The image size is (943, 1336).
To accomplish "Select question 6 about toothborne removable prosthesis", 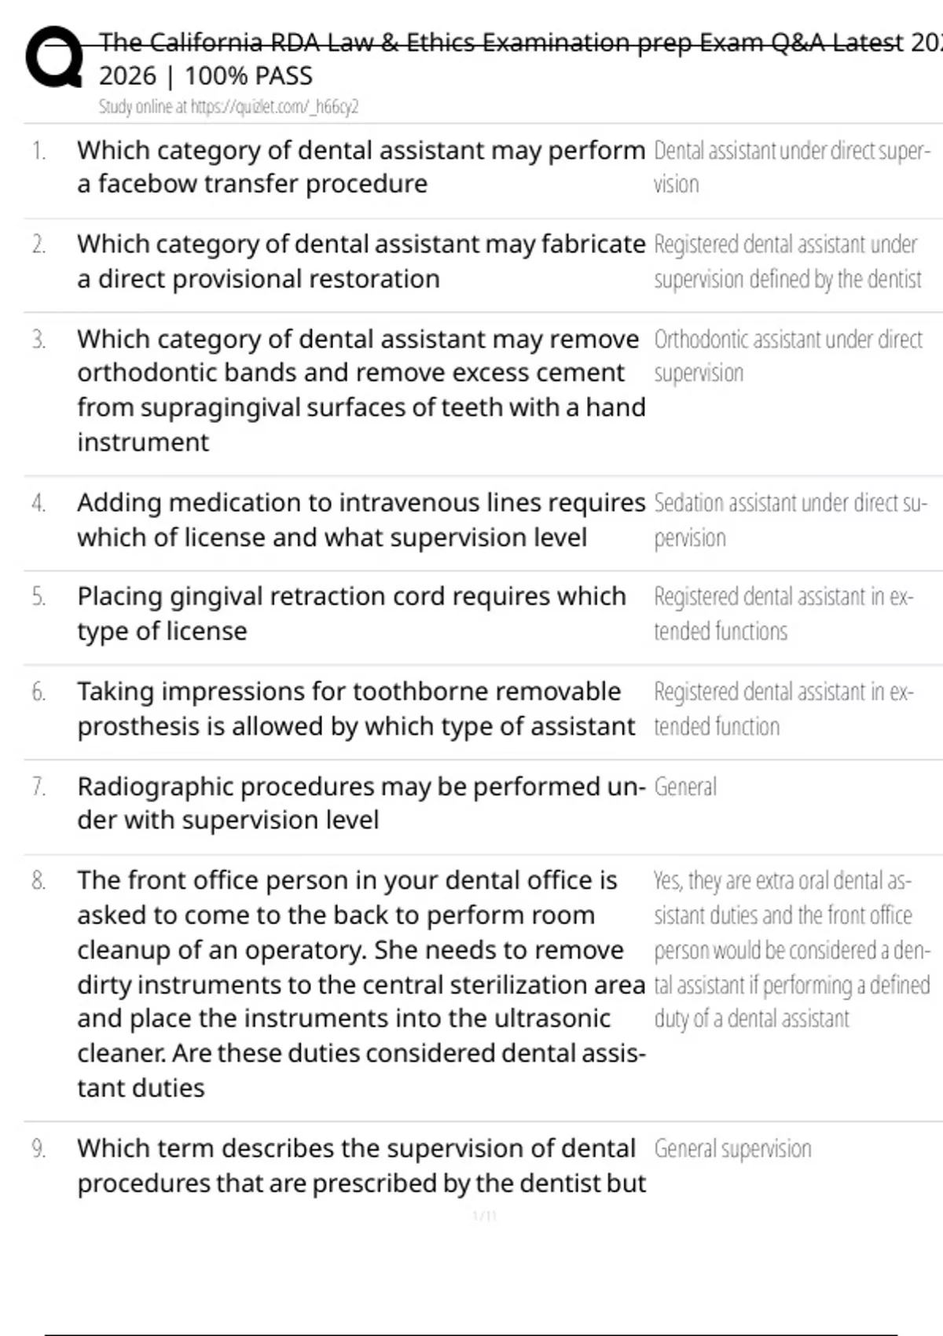I will point(355,708).
